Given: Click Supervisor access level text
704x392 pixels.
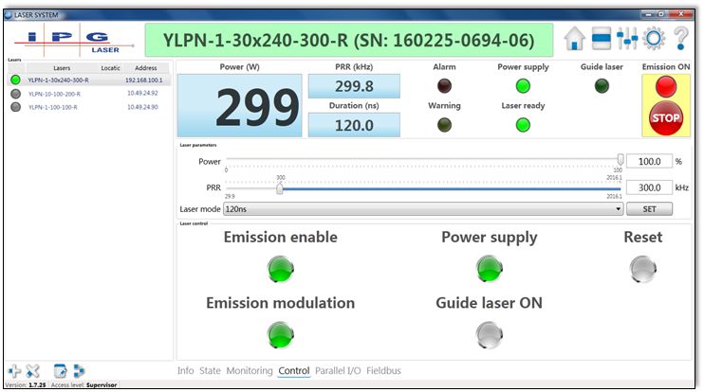Looking at the screenshot, I should (102, 384).
